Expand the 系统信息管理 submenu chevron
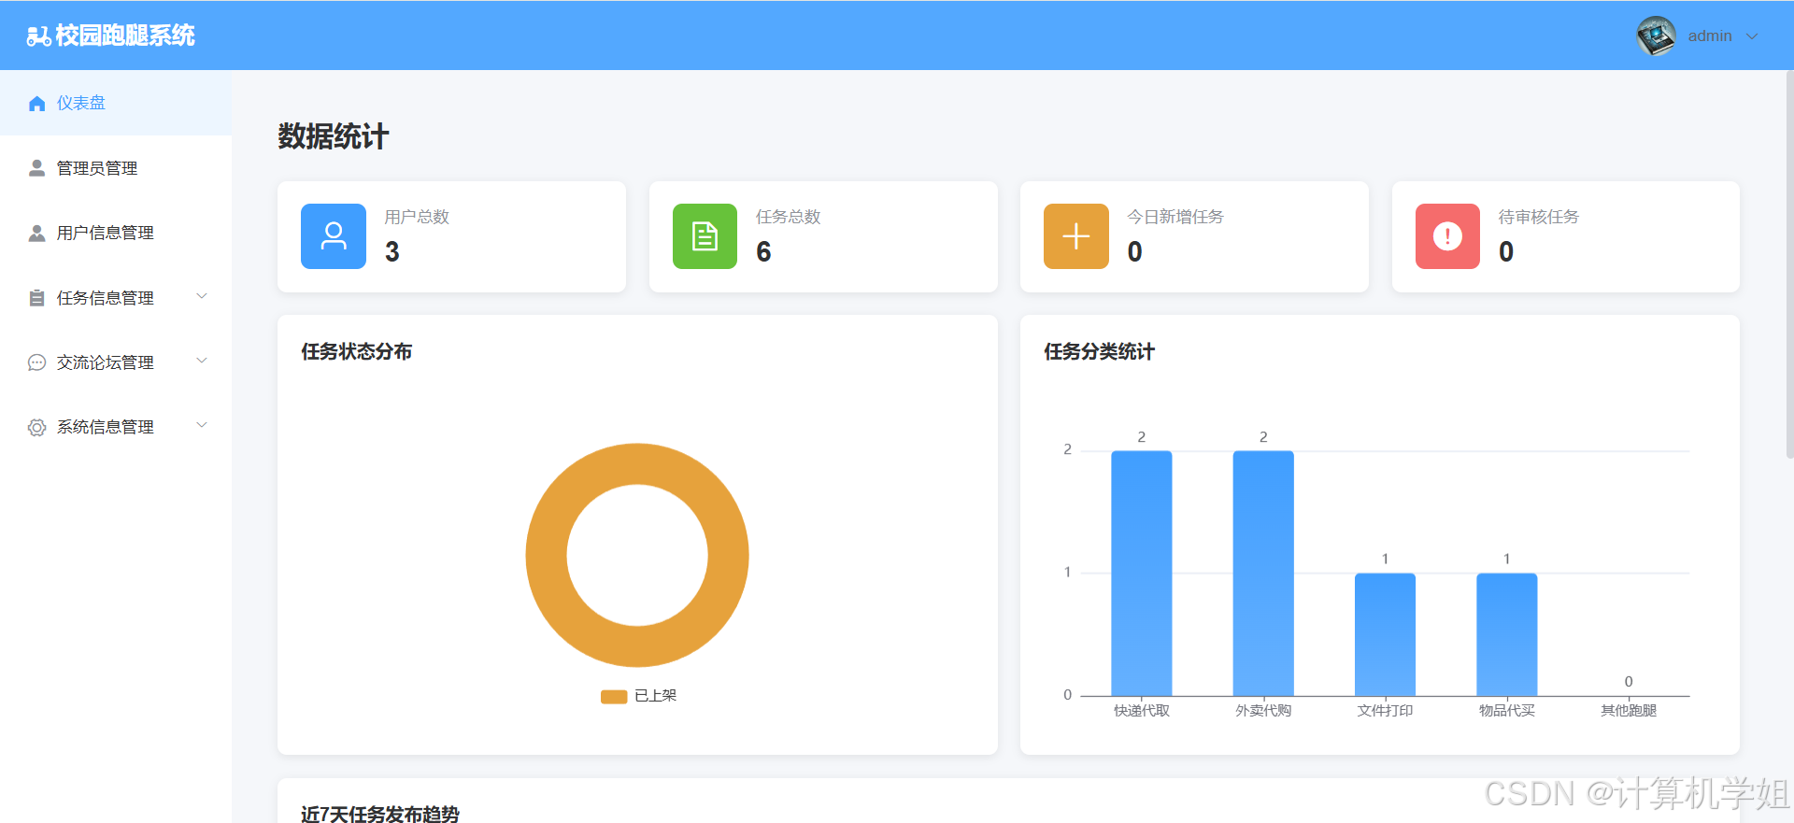The height and width of the screenshot is (823, 1794). [x=201, y=426]
